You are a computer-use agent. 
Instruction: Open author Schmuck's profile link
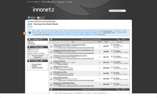click(58, 46)
